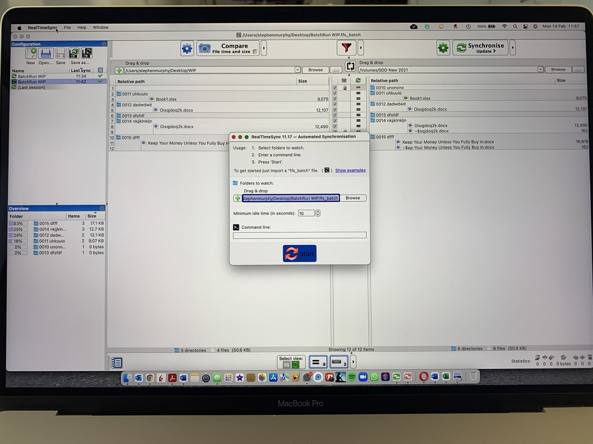This screenshot has width=593, height=444.
Task: Click the Compare button
Action: pyautogui.click(x=228, y=48)
